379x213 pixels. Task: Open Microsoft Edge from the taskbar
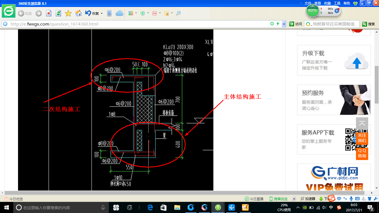pyautogui.click(x=150, y=207)
